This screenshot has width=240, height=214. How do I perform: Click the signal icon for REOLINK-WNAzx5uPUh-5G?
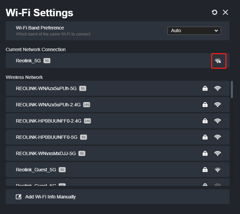(218, 88)
